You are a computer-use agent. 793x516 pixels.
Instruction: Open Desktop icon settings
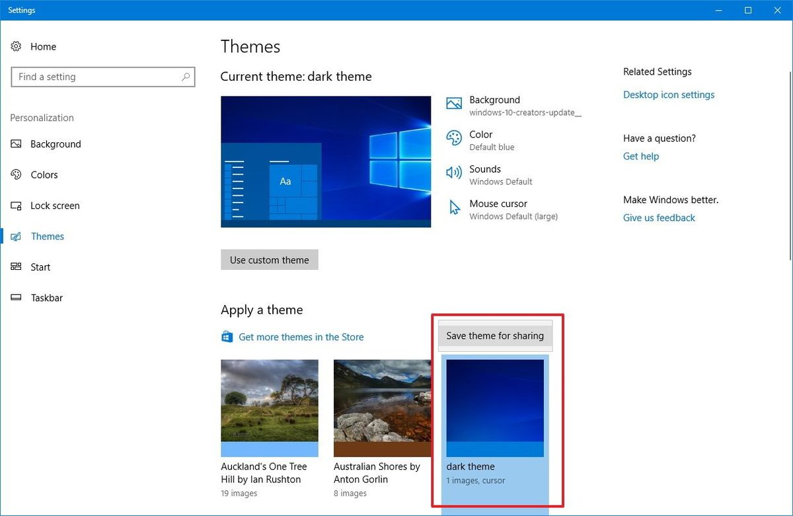coord(668,95)
